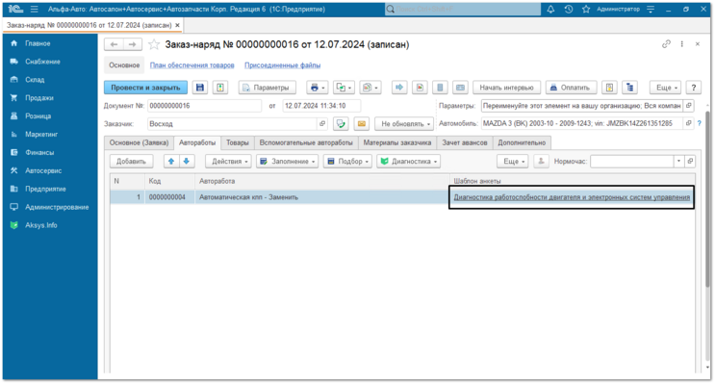Screen dimensions: 715x384
Task: Click the orange envelope message icon
Action: (x=362, y=123)
